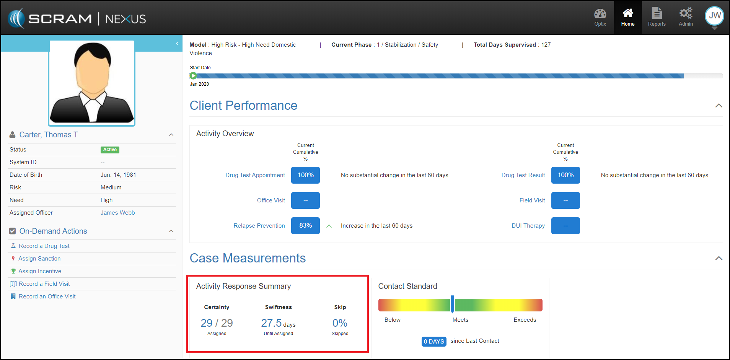Screen dimensions: 730x360
Task: Open the Record a Field Visit link
Action: (x=44, y=284)
